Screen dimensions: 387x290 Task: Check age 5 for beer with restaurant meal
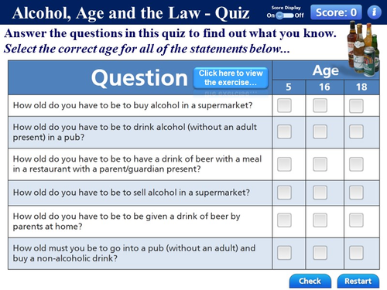pyautogui.click(x=284, y=164)
